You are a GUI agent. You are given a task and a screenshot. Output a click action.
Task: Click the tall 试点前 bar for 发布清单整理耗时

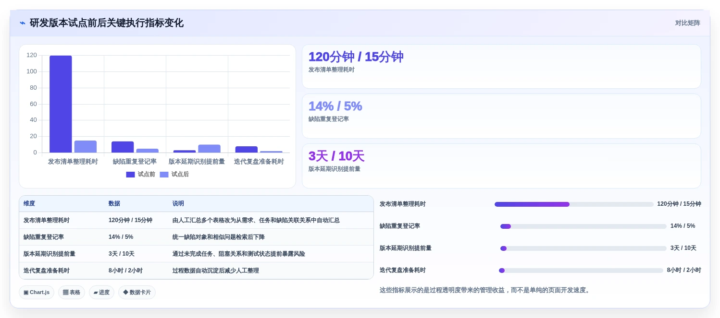coord(61,104)
